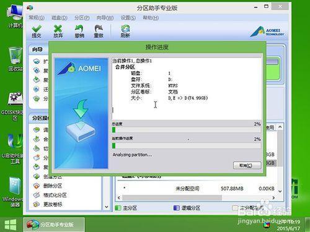Click the 分区操作 panel header

click(x=39, y=118)
